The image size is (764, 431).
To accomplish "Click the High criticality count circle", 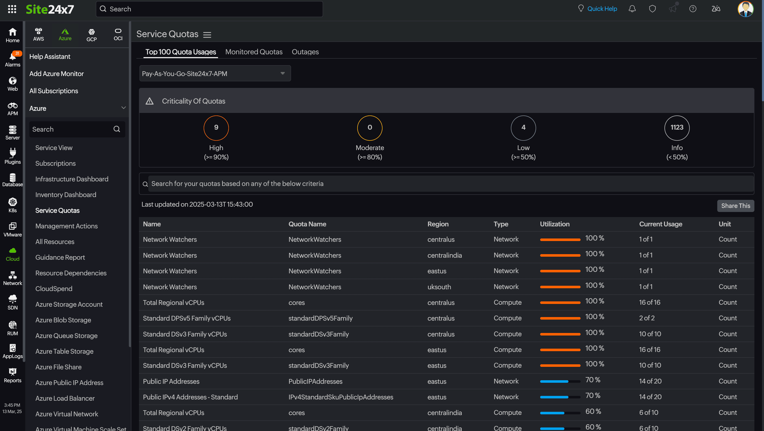I will (216, 128).
